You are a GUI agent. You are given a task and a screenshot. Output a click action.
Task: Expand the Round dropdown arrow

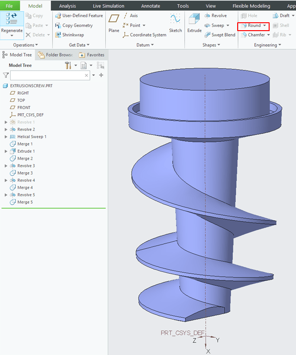point(265,26)
